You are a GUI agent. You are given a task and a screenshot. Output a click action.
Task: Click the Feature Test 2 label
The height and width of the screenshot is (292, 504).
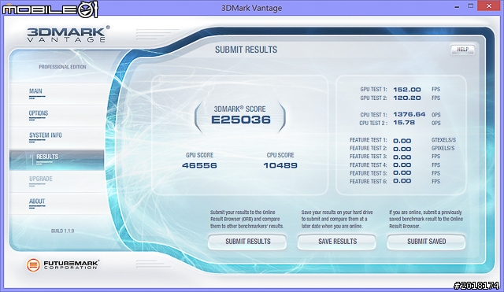point(369,149)
